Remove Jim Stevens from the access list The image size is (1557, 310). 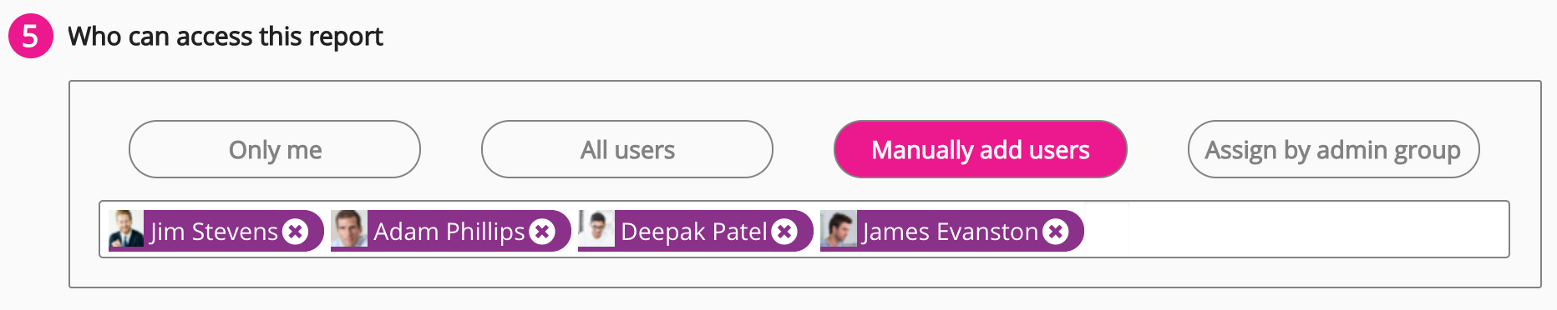pyautogui.click(x=295, y=232)
